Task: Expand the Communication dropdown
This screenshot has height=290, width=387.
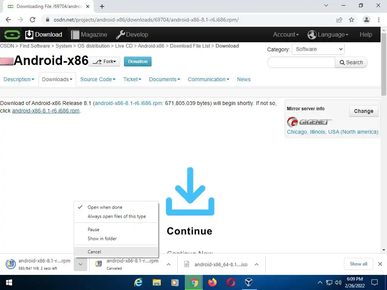Action: point(208,79)
